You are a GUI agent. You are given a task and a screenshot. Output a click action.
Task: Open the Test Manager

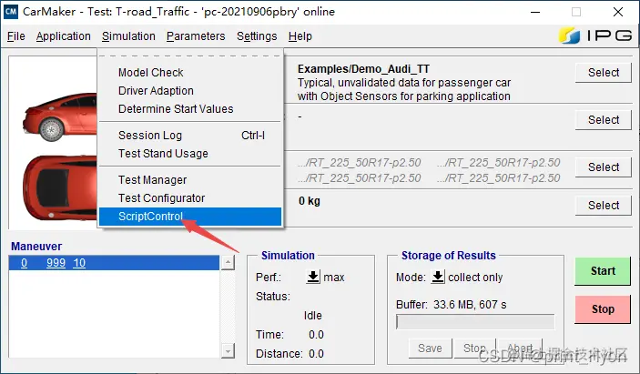tap(190, 179)
